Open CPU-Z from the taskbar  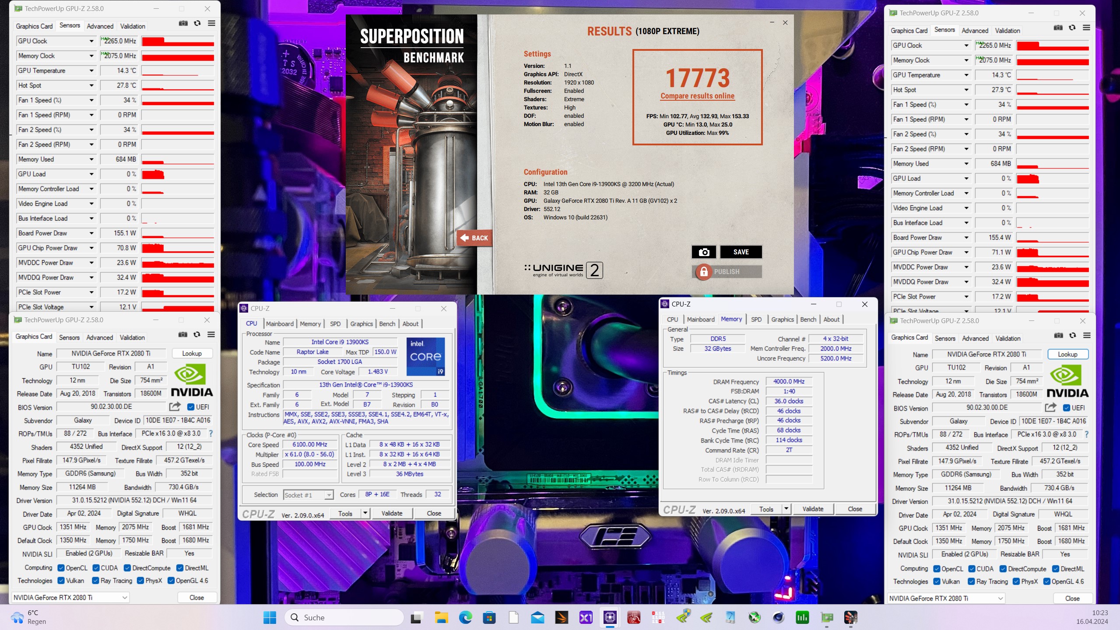click(610, 617)
